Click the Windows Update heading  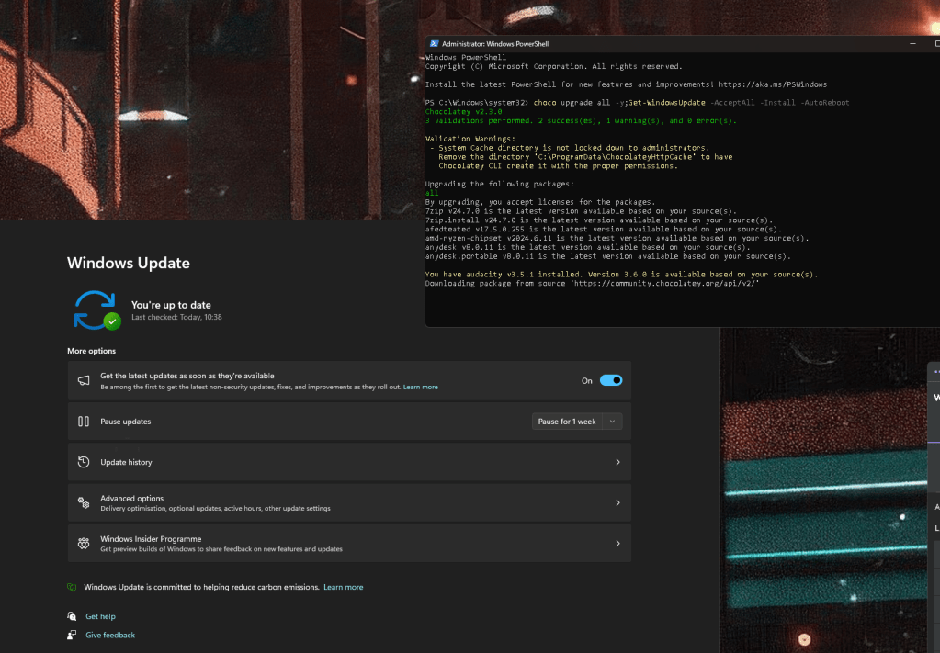click(129, 263)
